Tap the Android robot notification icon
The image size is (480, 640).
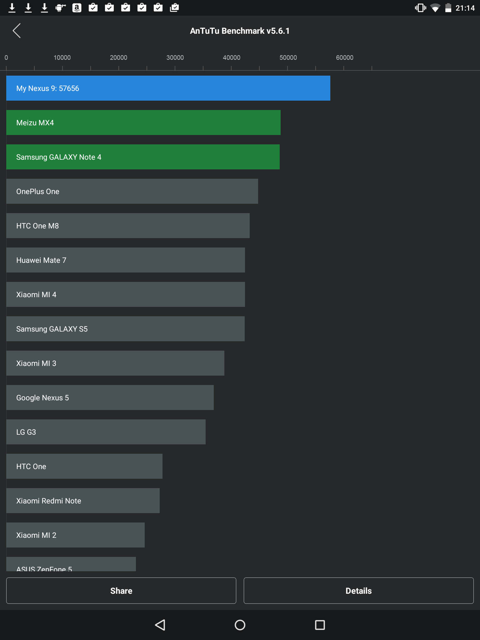click(x=61, y=8)
